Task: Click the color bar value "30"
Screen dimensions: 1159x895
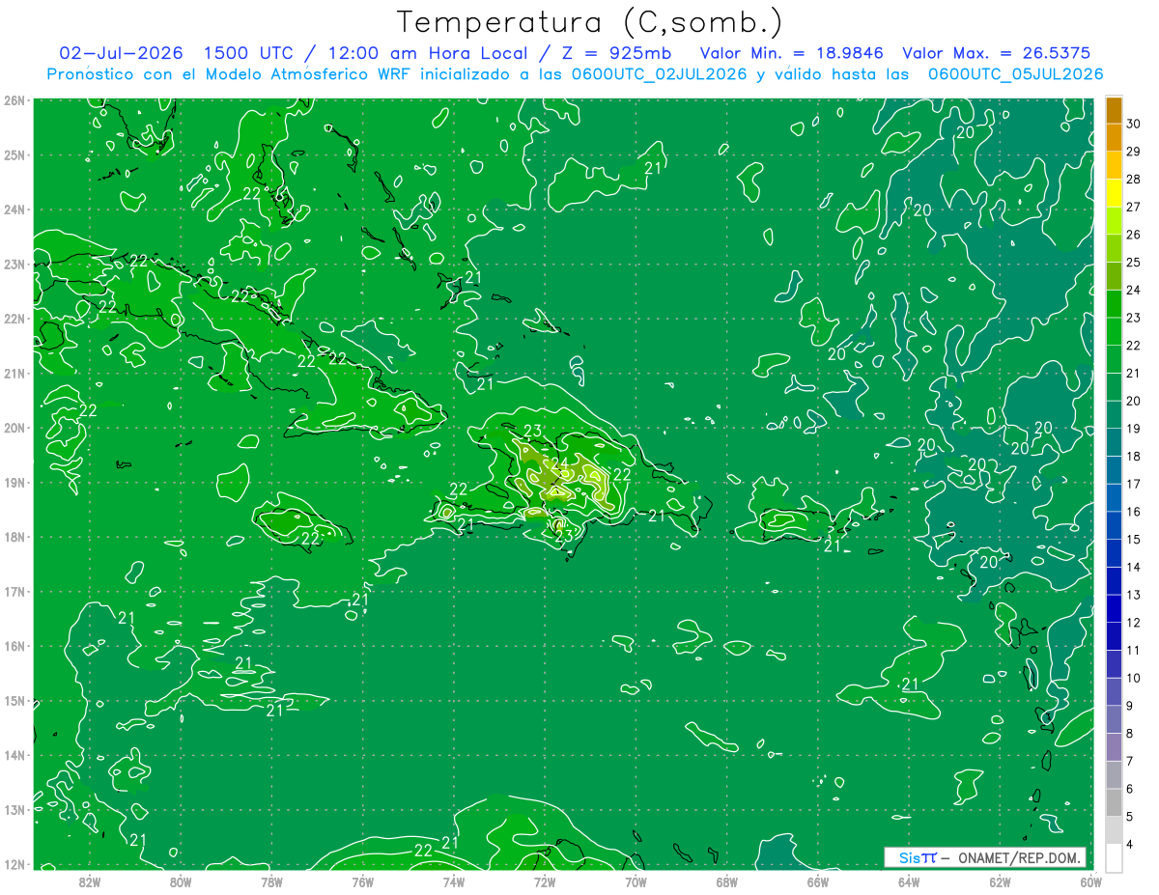Action: point(1134,124)
